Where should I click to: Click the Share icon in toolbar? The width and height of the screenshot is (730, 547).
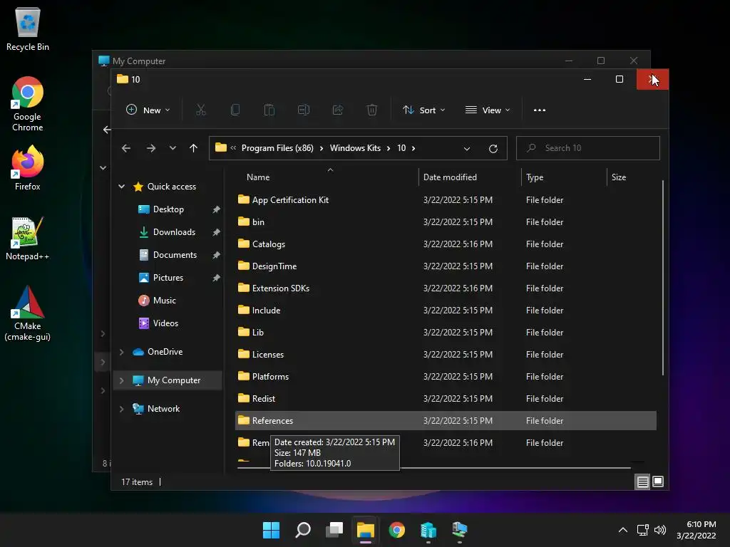click(337, 110)
